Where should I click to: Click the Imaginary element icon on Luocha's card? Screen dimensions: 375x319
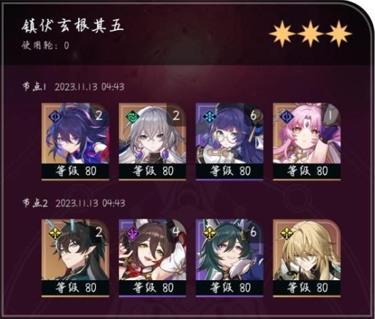(x=287, y=233)
